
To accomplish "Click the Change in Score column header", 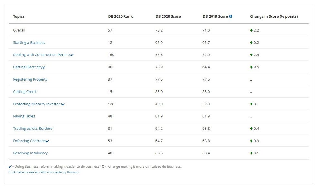I will pyautogui.click(x=274, y=16).
